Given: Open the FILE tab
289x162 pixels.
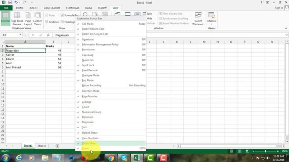Looking at the screenshot, I should tap(6, 8).
